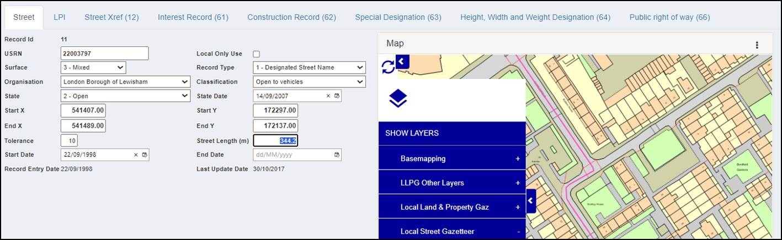Open the map three-dot options menu
The image size is (782, 240).
click(x=757, y=45)
